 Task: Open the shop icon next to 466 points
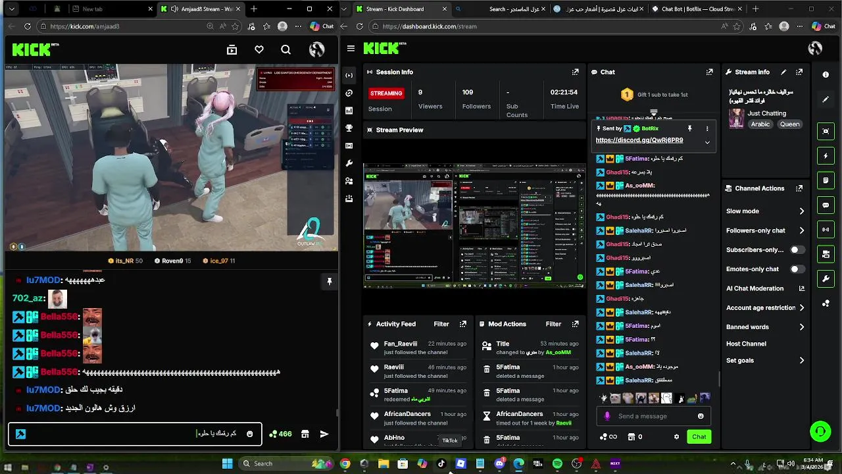click(x=305, y=434)
